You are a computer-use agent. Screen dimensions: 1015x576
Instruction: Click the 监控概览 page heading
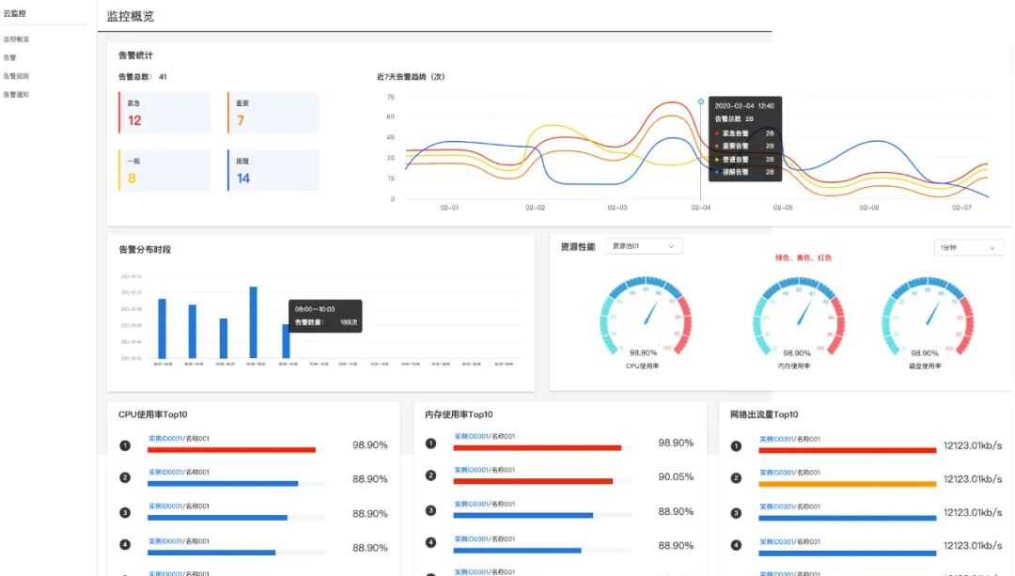130,16
